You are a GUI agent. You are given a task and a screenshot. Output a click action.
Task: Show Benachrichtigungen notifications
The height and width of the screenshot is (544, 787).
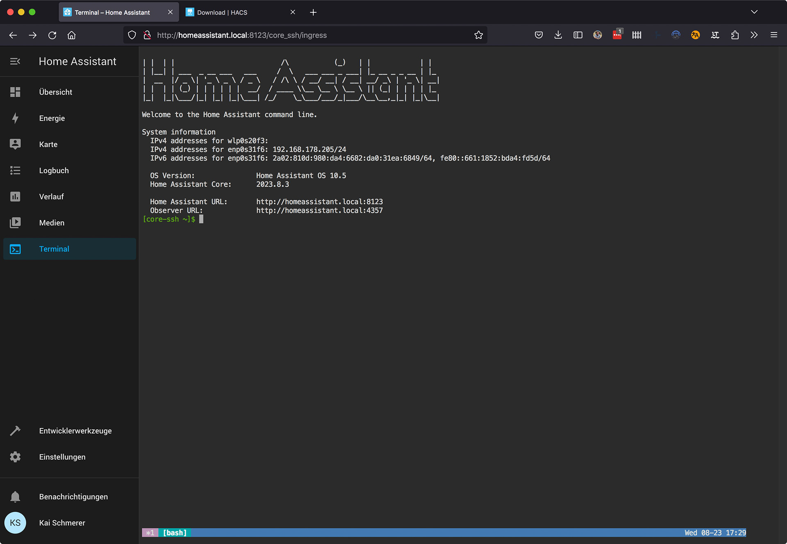click(73, 497)
